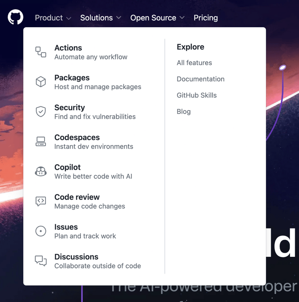The height and width of the screenshot is (302, 299).
Task: Click the Explore section heading
Action: (x=190, y=47)
